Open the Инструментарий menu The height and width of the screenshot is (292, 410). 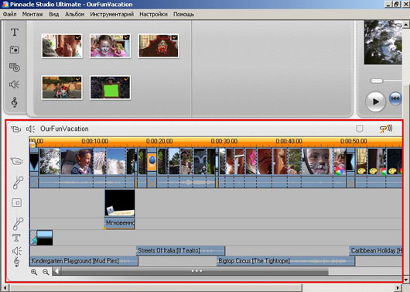(x=112, y=15)
